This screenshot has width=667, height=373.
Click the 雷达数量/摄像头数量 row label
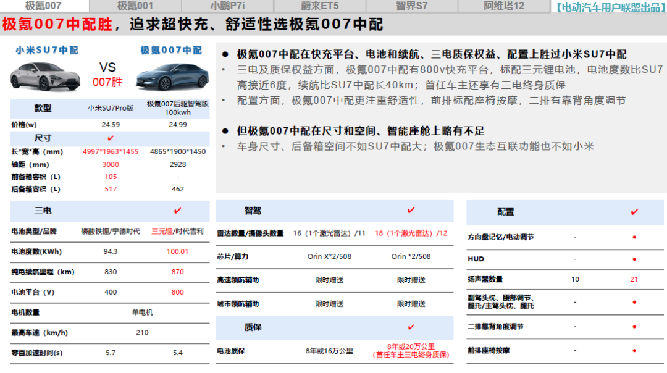click(250, 233)
